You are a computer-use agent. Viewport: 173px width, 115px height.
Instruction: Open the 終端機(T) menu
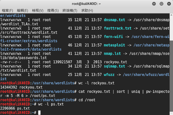[70, 11]
